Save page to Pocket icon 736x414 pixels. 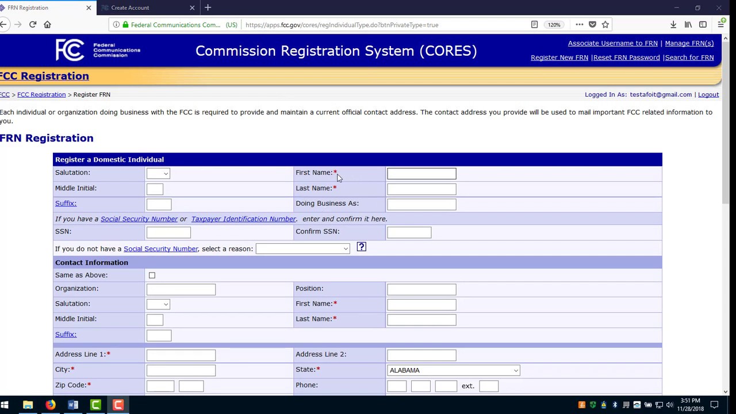point(592,25)
